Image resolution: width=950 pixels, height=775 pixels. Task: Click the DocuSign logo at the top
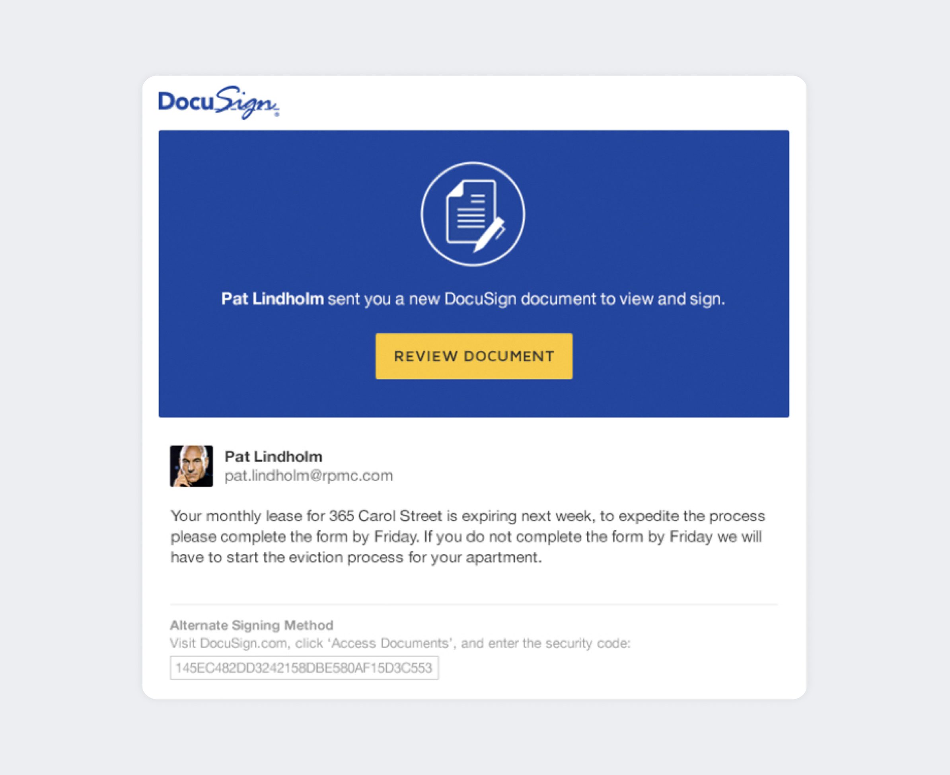tap(219, 103)
